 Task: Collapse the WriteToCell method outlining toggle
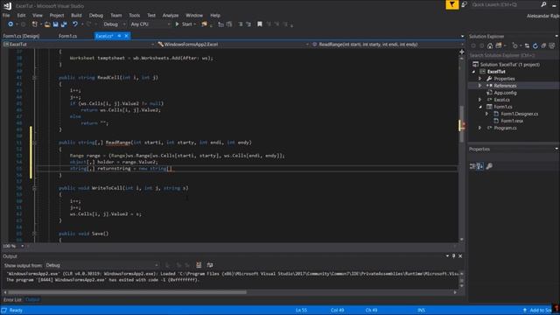click(34, 188)
